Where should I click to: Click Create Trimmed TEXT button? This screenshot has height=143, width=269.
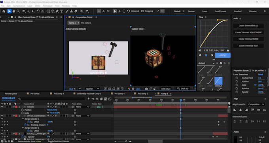248,46
